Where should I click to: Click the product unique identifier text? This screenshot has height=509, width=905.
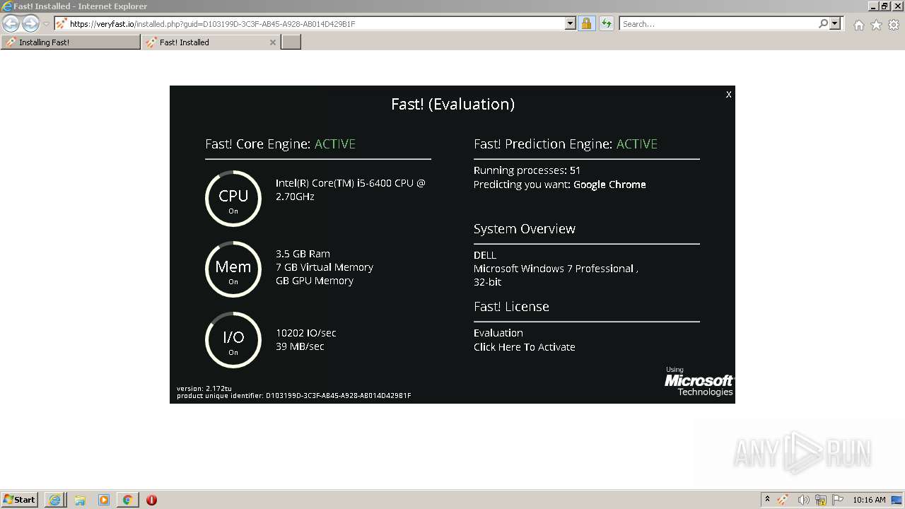(x=294, y=396)
